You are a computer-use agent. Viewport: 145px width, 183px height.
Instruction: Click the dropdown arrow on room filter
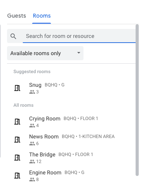coord(79,53)
